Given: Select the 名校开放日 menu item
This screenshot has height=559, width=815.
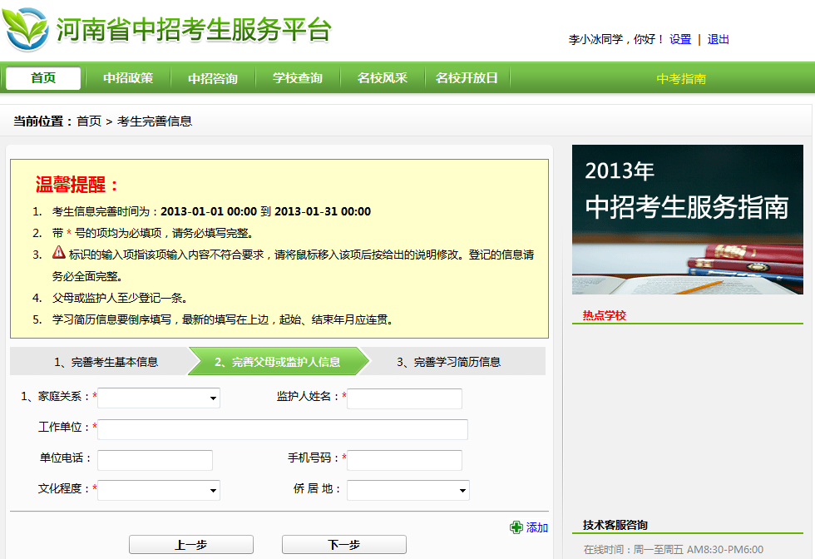Looking at the screenshot, I should [467, 78].
